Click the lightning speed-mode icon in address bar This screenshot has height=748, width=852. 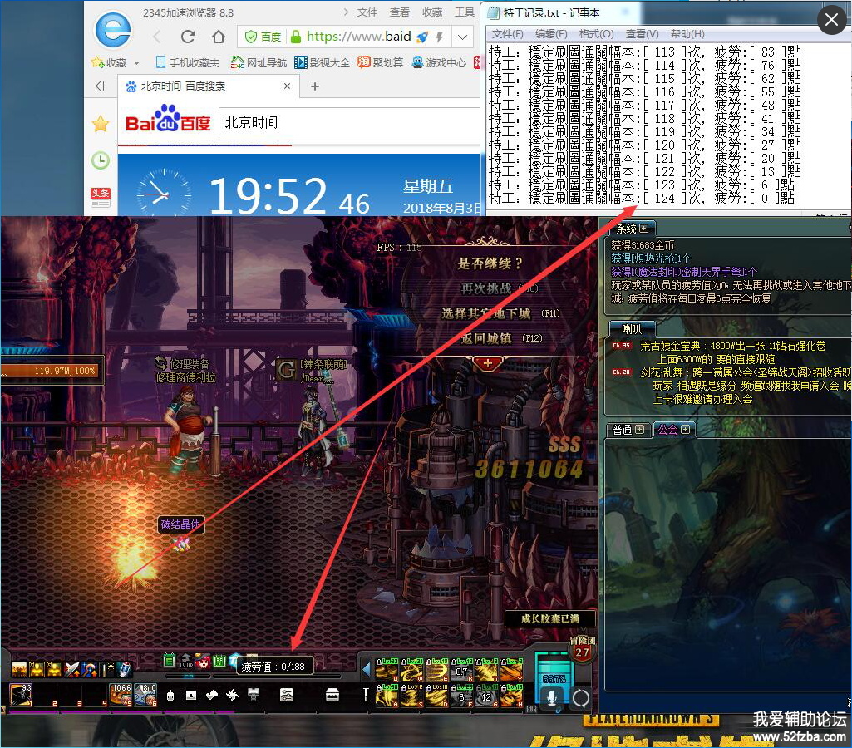440,37
